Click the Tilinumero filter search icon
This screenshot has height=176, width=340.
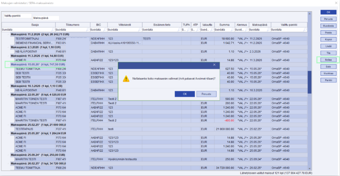pyautogui.click(x=88, y=30)
